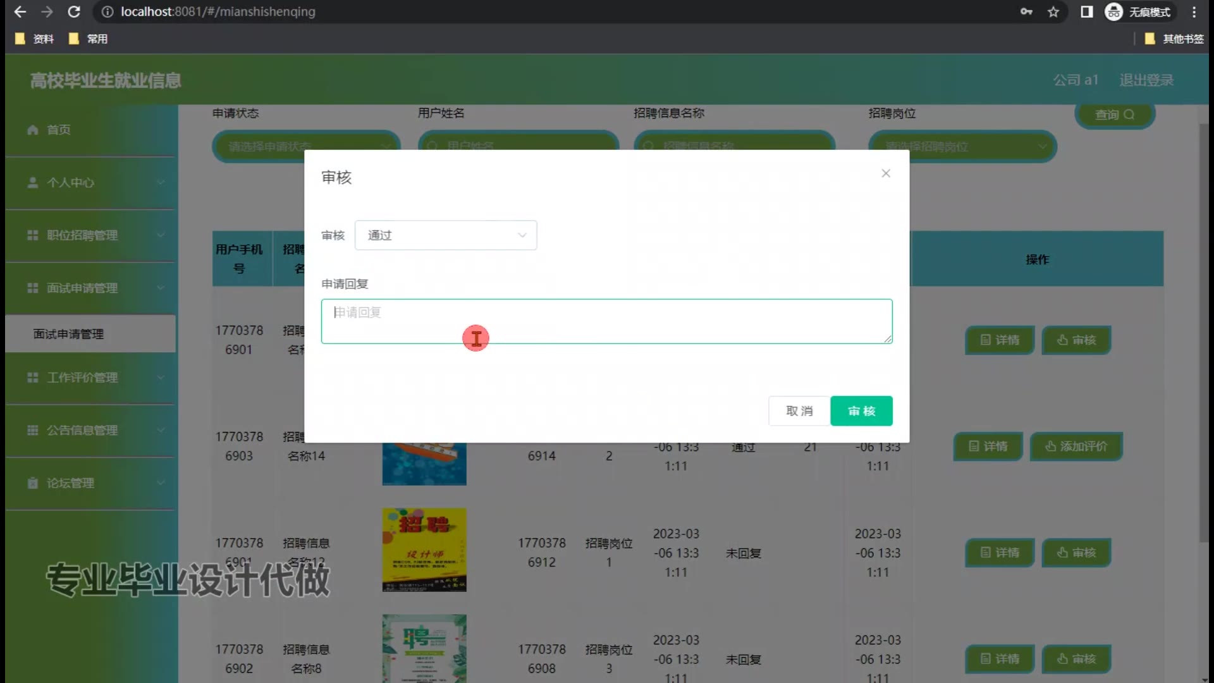Click into the 申请回复 text area

(606, 321)
